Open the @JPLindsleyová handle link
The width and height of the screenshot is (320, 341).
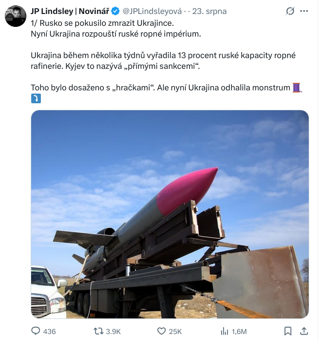152,11
